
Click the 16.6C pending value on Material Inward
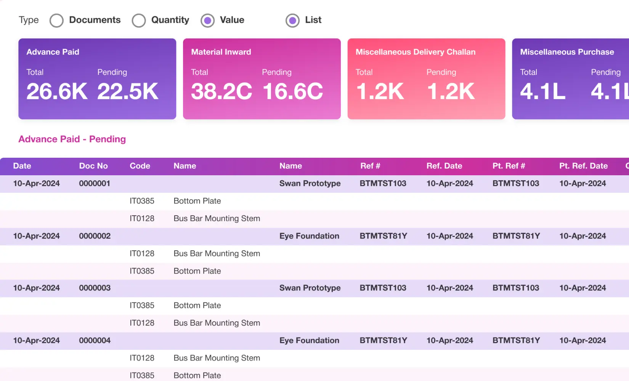(293, 91)
